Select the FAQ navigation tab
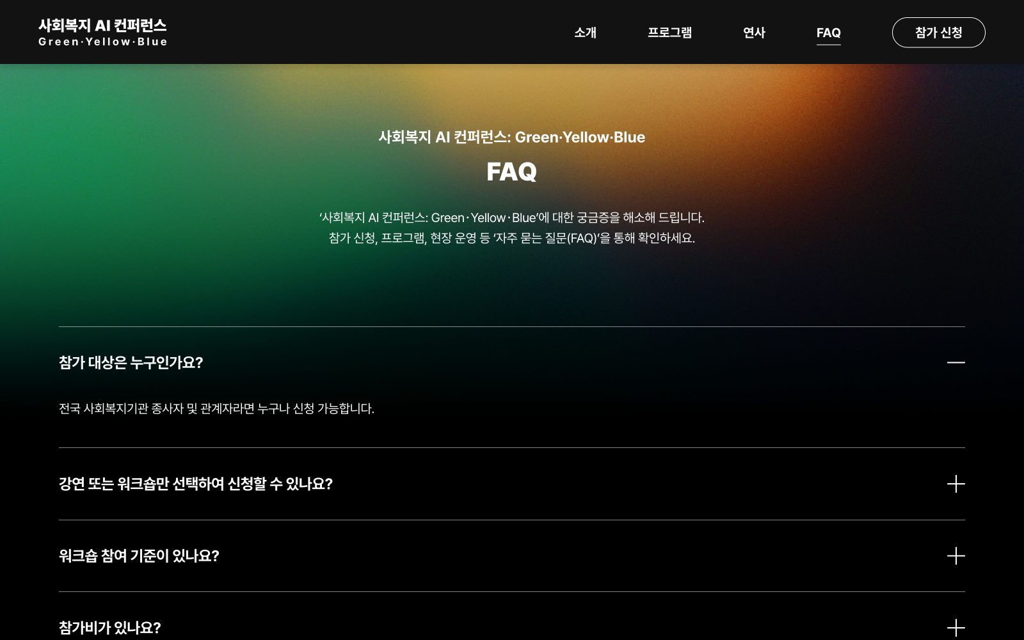Image resolution: width=1024 pixels, height=640 pixels. [x=828, y=33]
